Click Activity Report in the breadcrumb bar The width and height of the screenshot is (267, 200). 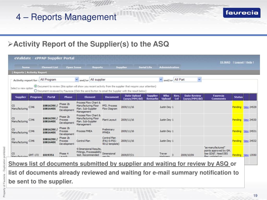pyautogui.click(x=37, y=72)
